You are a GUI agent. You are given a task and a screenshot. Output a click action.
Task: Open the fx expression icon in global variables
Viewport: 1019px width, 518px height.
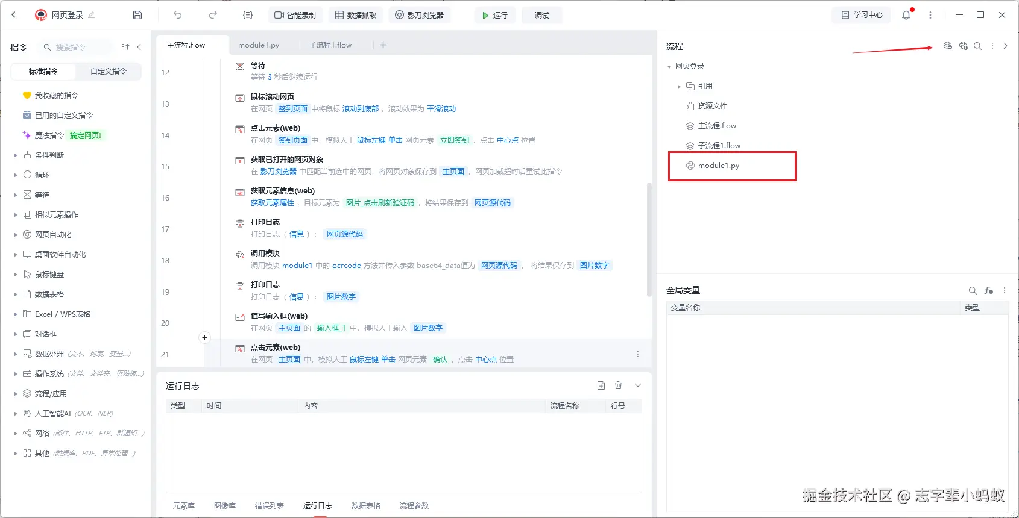click(x=989, y=290)
